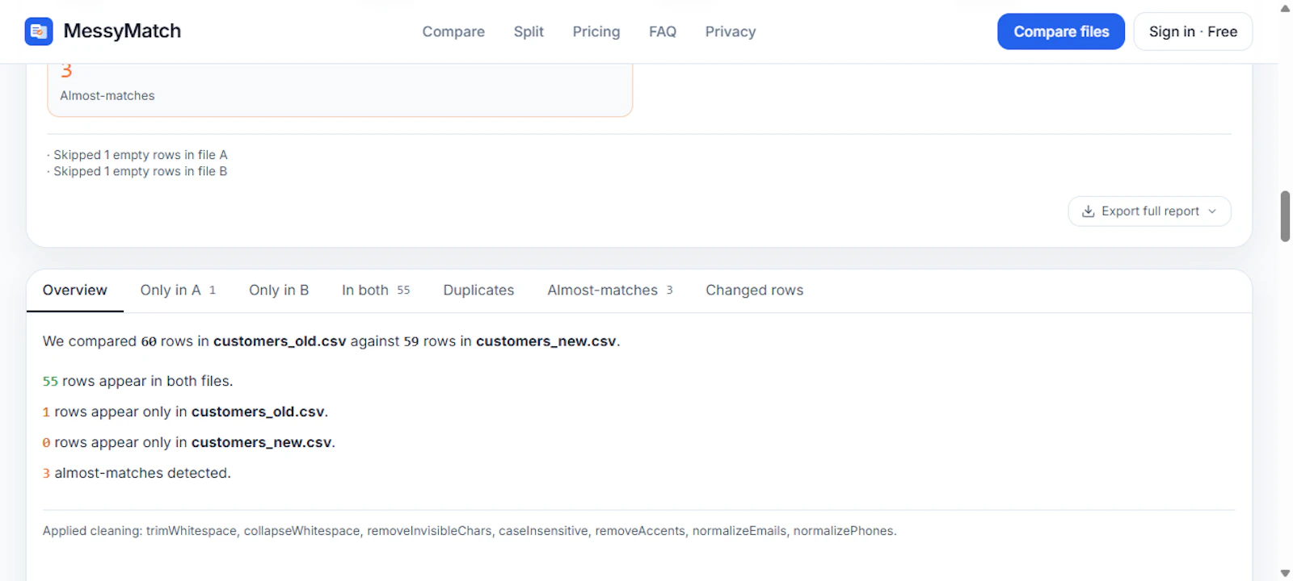The height and width of the screenshot is (581, 1293).
Task: Open the Duplicates tab
Action: 478,290
